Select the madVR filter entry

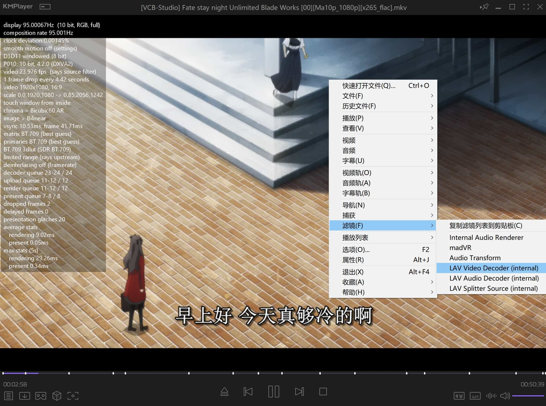click(x=491, y=248)
